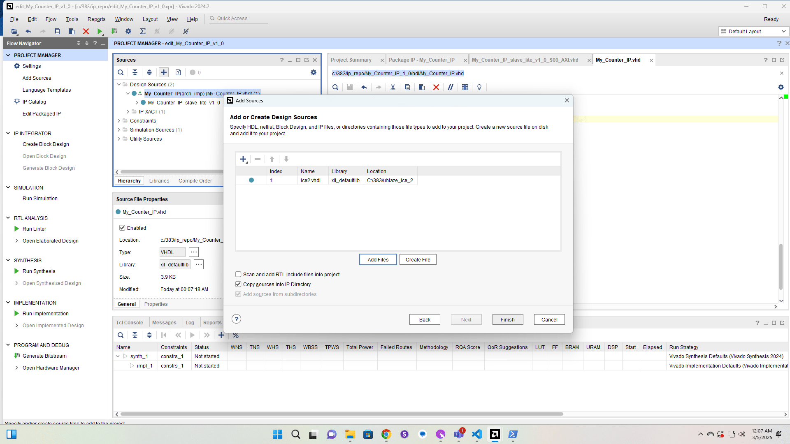790x444 pixels.
Task: Click the editor cut scissors icon
Action: click(393, 87)
